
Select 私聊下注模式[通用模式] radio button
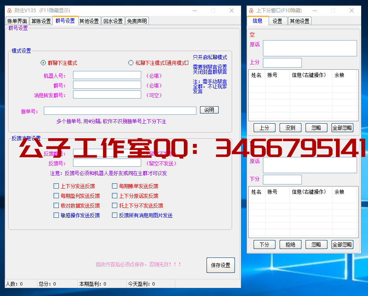pos(131,62)
